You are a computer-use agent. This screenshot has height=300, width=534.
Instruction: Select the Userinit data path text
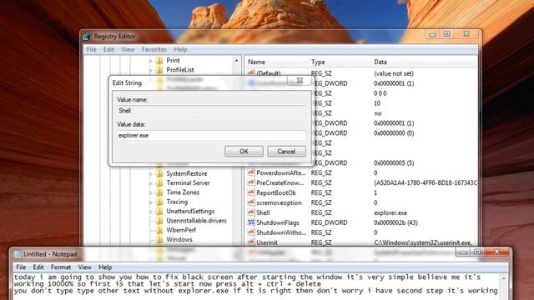point(423,242)
